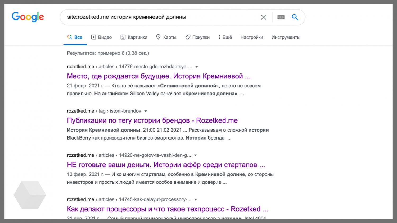Open the on-screen keyboard icon
Screen dimensions: 397x223
(281, 17)
